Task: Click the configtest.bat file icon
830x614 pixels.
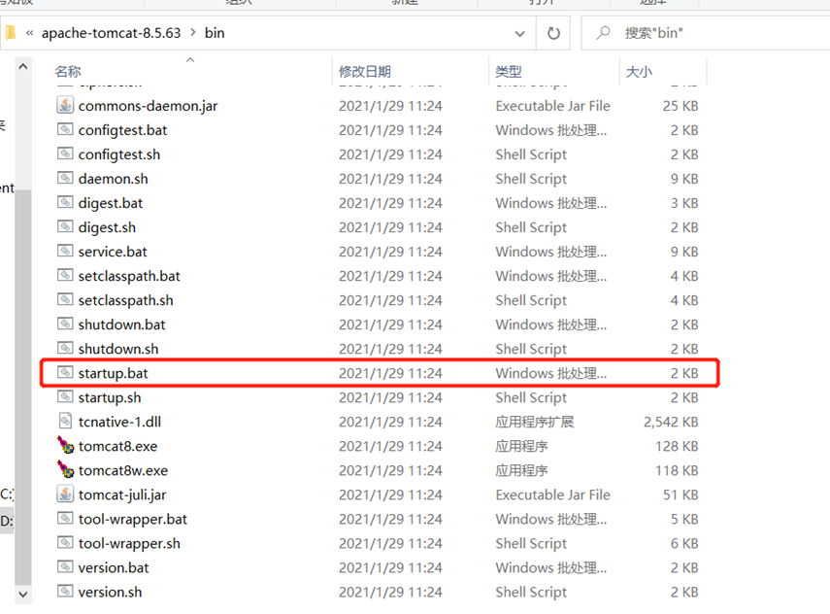Action: pyautogui.click(x=65, y=129)
